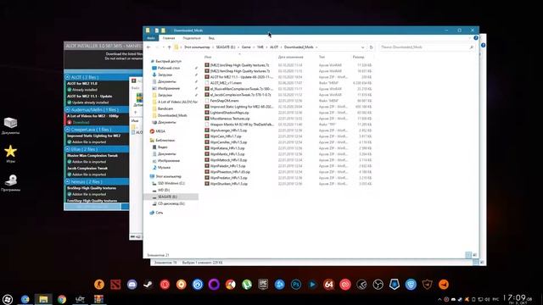Open the address bar history dropdown
Screen dimensions: 543x305
tap(362, 47)
